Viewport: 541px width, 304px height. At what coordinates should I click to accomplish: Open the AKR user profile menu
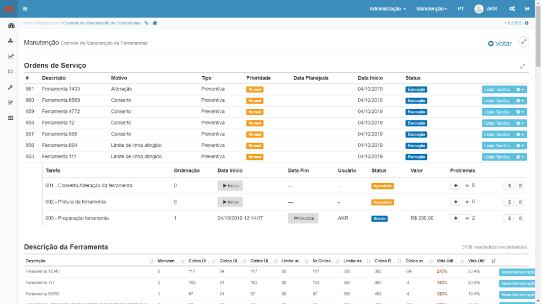tap(486, 9)
